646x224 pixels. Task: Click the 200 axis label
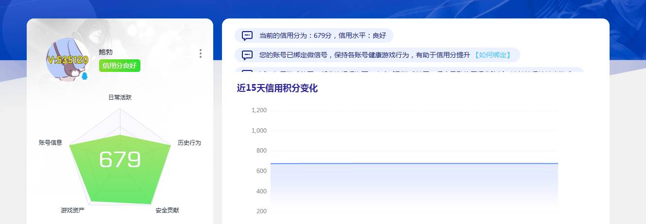261,211
